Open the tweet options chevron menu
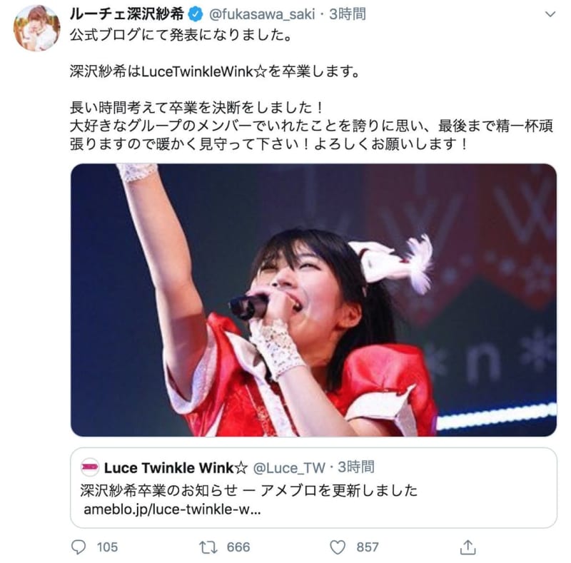The image size is (571, 563). [x=550, y=14]
